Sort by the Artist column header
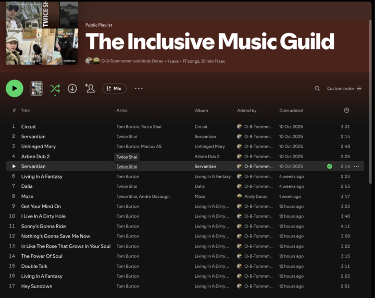This screenshot has width=375, height=298. 122,111
